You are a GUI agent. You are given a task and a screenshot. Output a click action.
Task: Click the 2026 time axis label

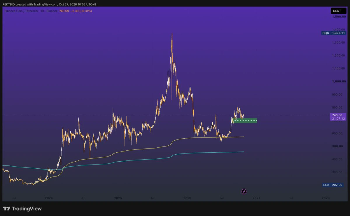tap(187, 198)
